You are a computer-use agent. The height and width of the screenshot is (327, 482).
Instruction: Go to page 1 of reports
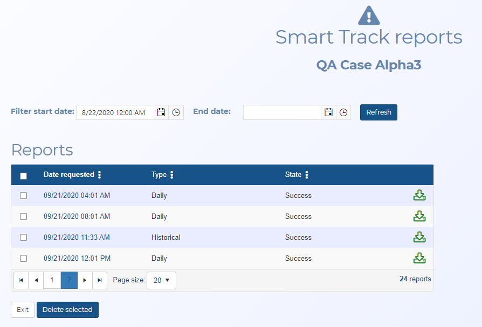pyautogui.click(x=52, y=280)
